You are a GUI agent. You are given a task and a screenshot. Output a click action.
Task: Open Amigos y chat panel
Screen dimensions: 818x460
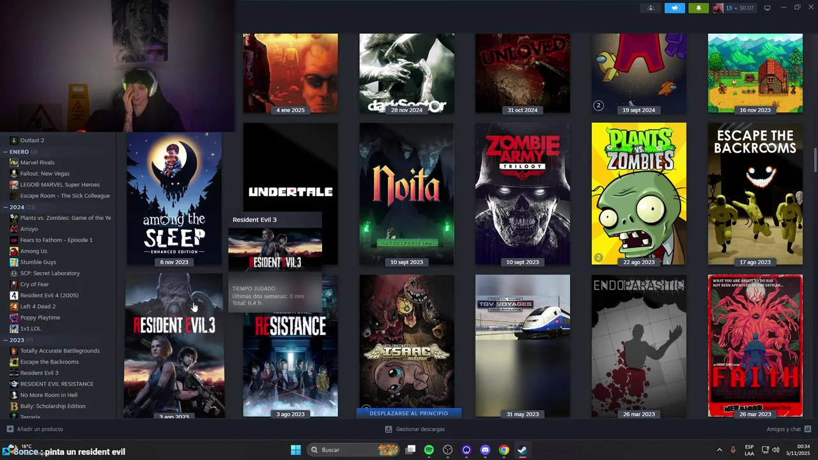click(789, 429)
